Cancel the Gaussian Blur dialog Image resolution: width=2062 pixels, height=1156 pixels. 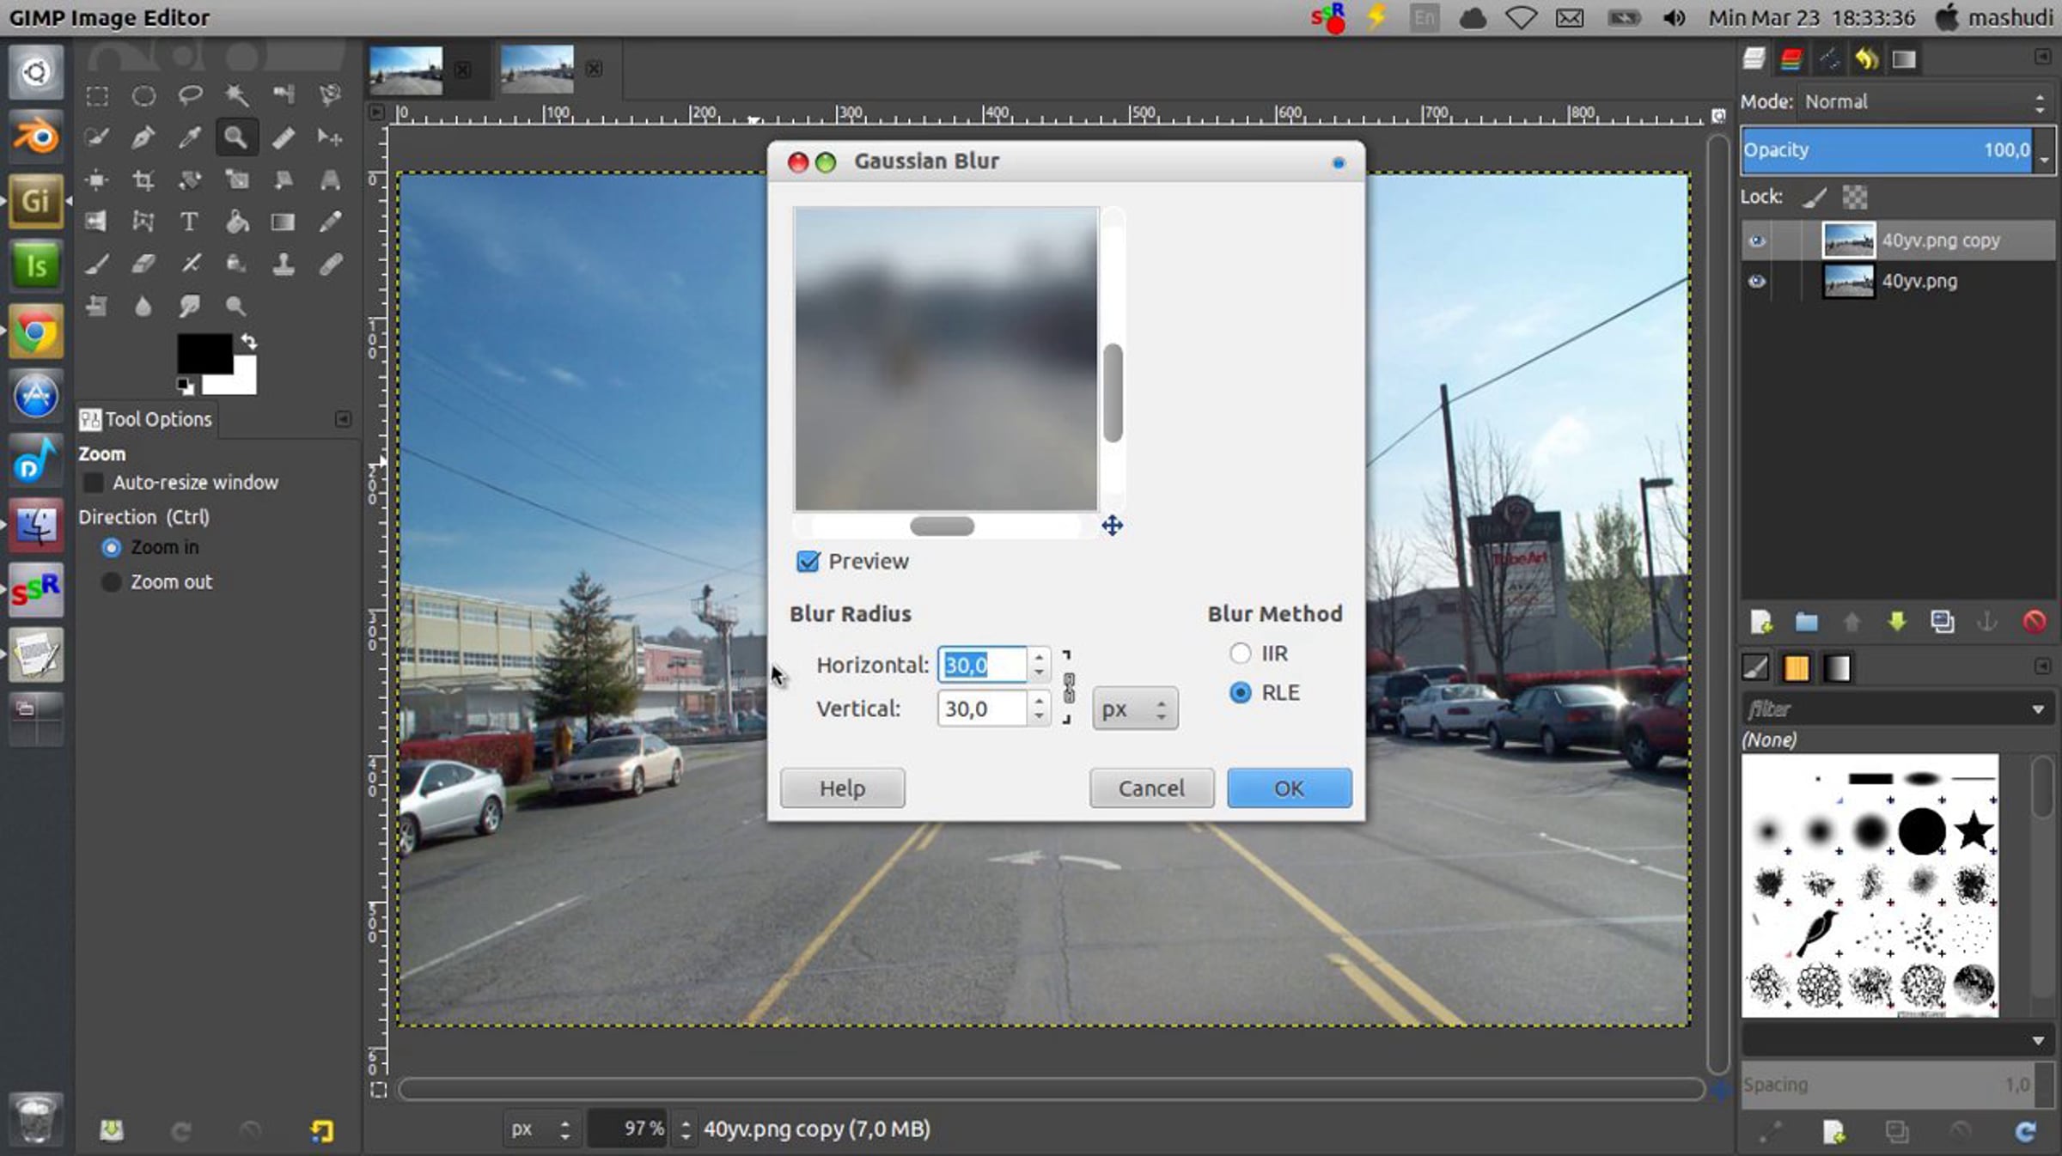click(x=1151, y=788)
